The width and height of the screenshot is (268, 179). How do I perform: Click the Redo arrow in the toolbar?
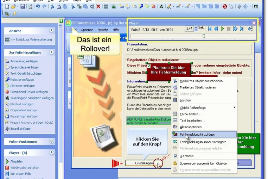pos(44,6)
